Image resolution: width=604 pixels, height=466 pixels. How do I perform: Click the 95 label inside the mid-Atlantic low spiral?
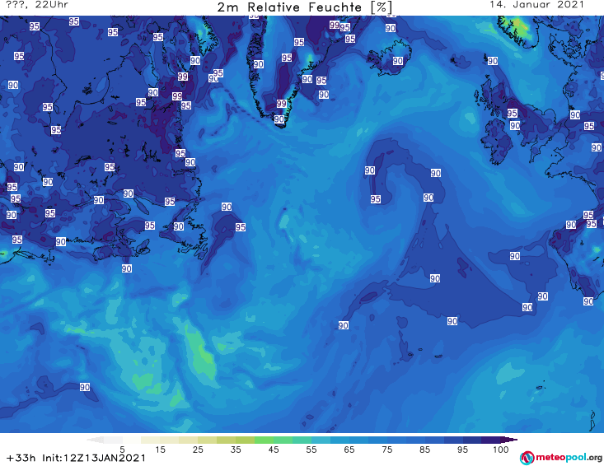[x=376, y=199]
